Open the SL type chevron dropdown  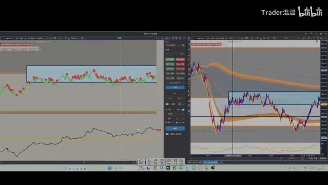172,123
